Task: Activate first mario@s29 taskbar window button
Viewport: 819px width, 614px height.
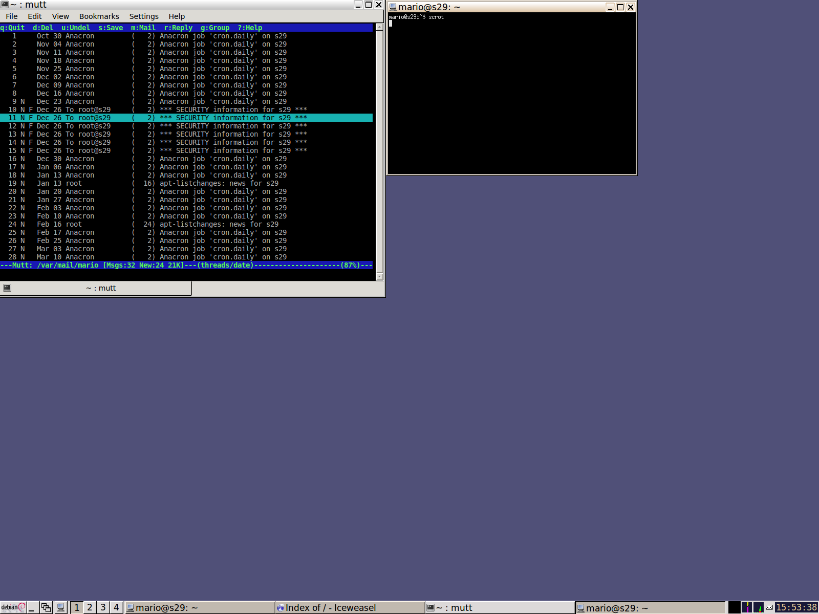Action: [x=200, y=607]
